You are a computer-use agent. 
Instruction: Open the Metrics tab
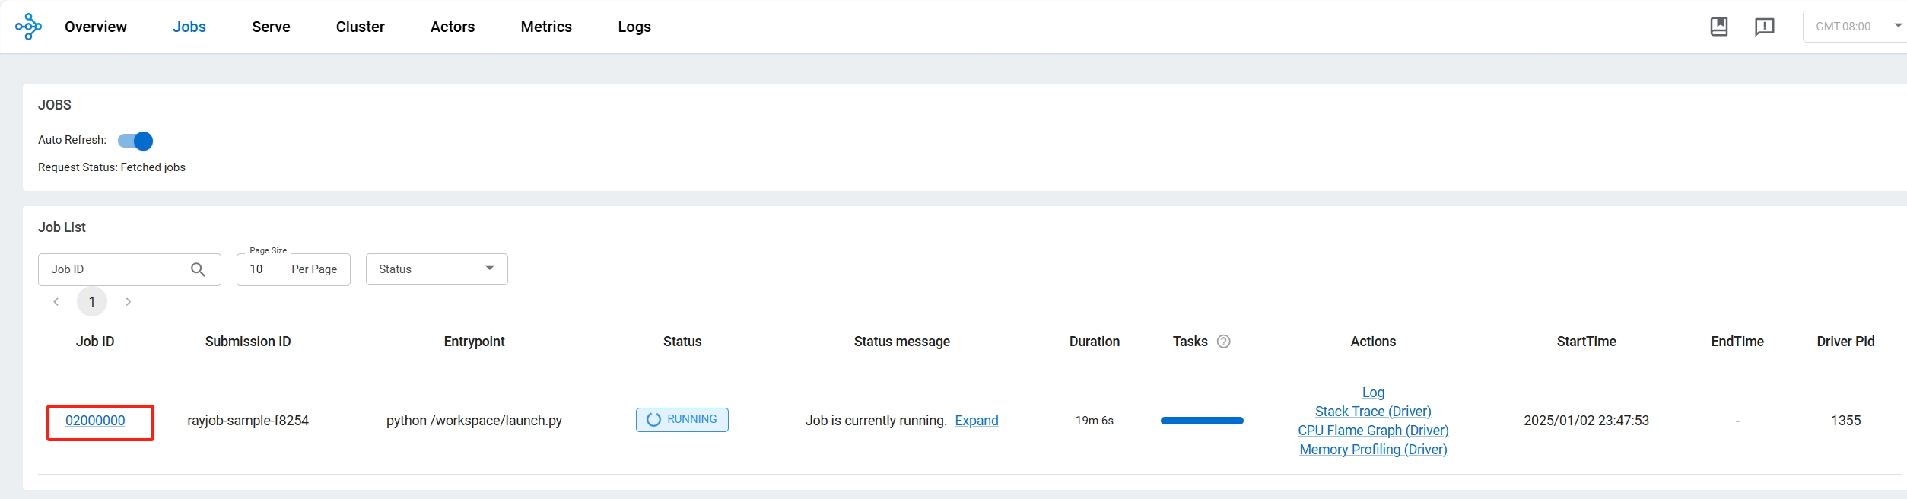point(545,27)
